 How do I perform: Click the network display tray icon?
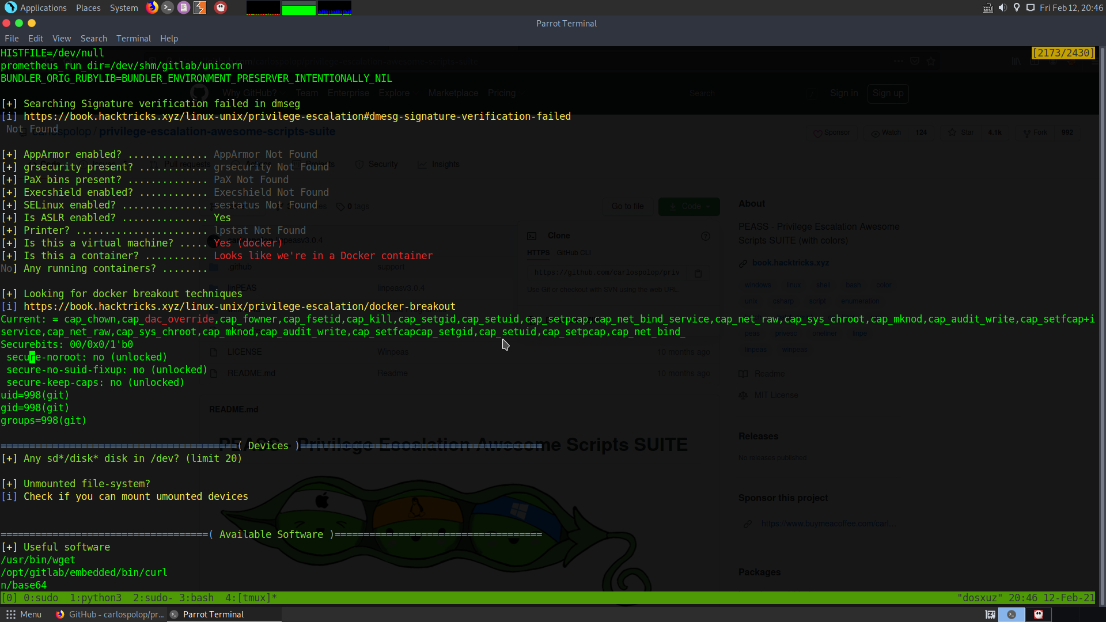coord(1031,7)
